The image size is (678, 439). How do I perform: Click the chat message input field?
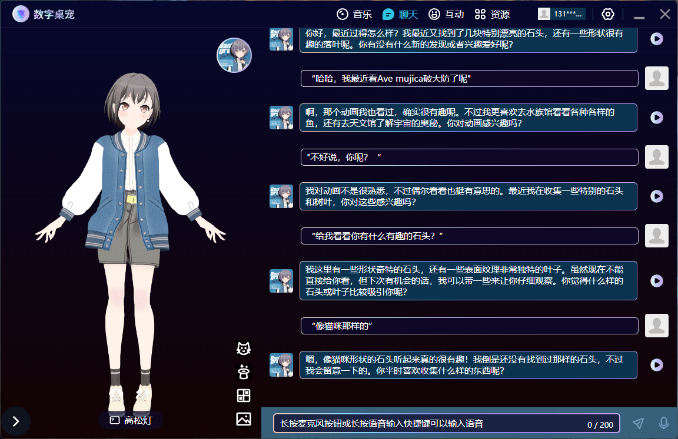click(x=430, y=424)
